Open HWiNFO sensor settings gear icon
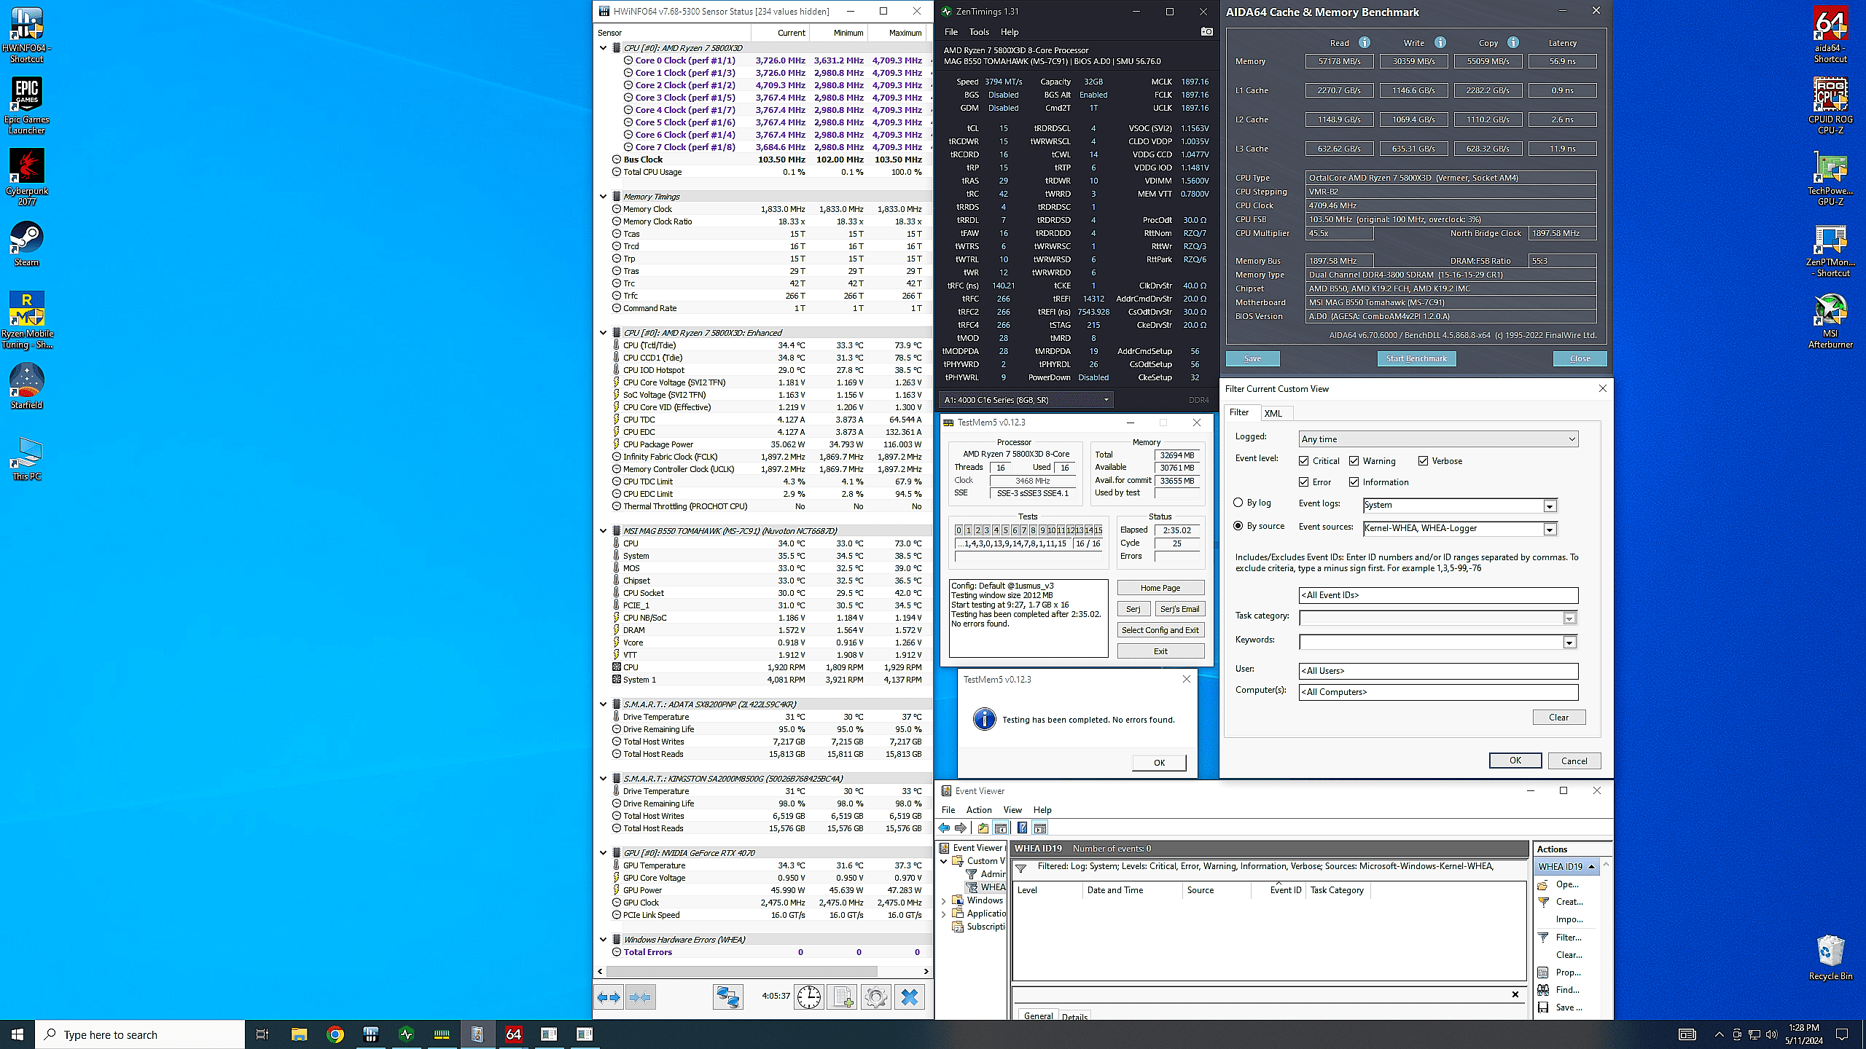Image resolution: width=1866 pixels, height=1049 pixels. click(x=876, y=997)
